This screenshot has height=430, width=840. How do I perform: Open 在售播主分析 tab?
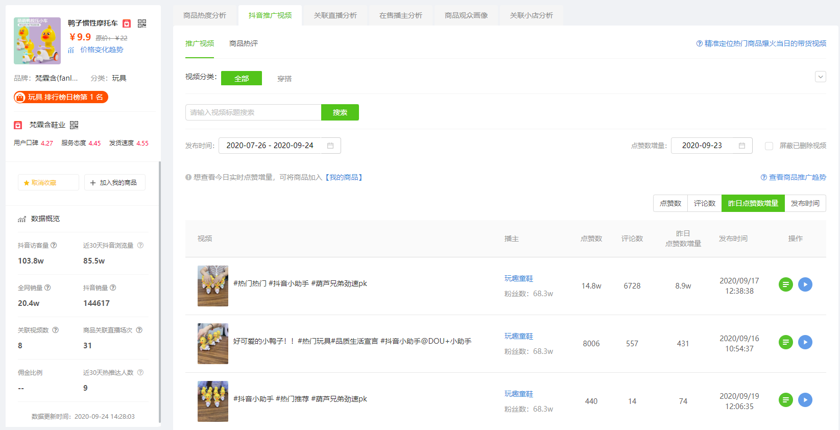click(x=401, y=15)
